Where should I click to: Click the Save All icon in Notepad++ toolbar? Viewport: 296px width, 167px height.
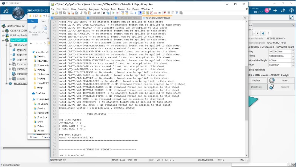coord(64,13)
